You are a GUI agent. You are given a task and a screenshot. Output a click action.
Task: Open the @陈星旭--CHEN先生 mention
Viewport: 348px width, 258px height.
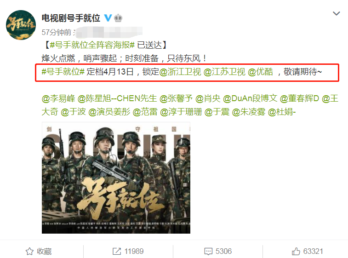click(x=117, y=98)
